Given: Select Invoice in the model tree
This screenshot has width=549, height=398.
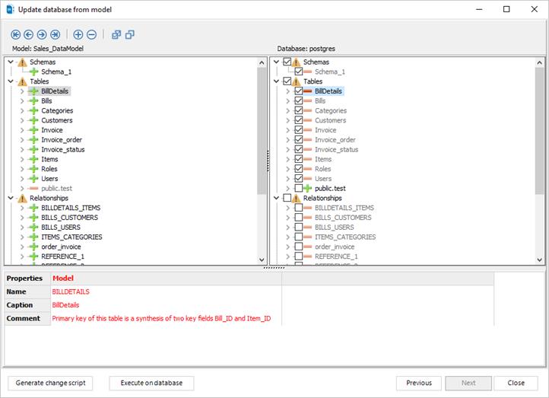Looking at the screenshot, I should point(52,130).
